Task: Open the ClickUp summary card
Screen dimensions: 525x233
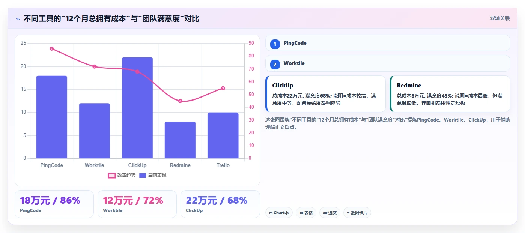Action: [325, 94]
